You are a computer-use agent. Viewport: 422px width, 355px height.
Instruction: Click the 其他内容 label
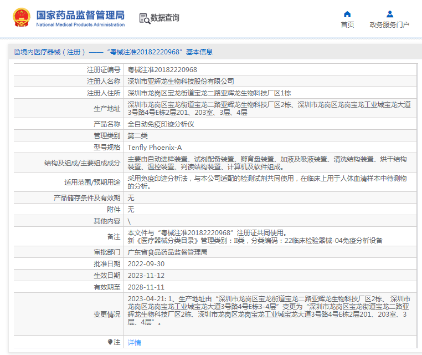(107, 221)
